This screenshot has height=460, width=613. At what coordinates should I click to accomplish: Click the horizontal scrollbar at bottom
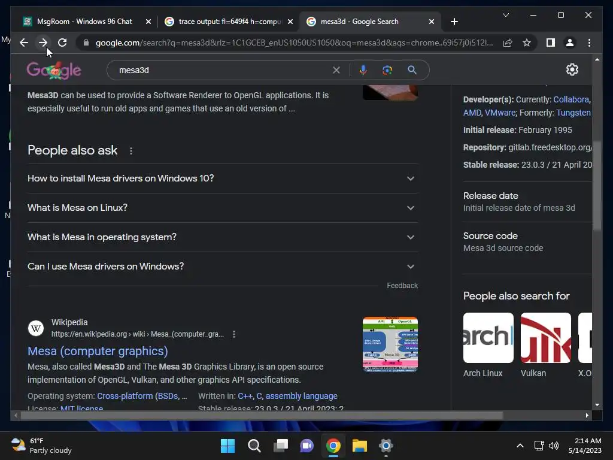262,416
